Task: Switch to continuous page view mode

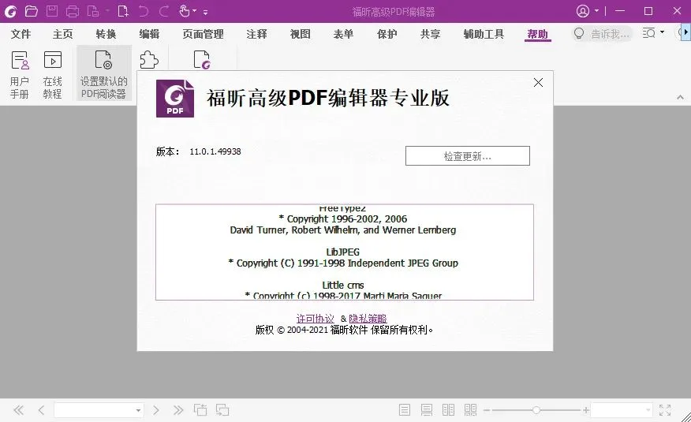Action: point(426,410)
